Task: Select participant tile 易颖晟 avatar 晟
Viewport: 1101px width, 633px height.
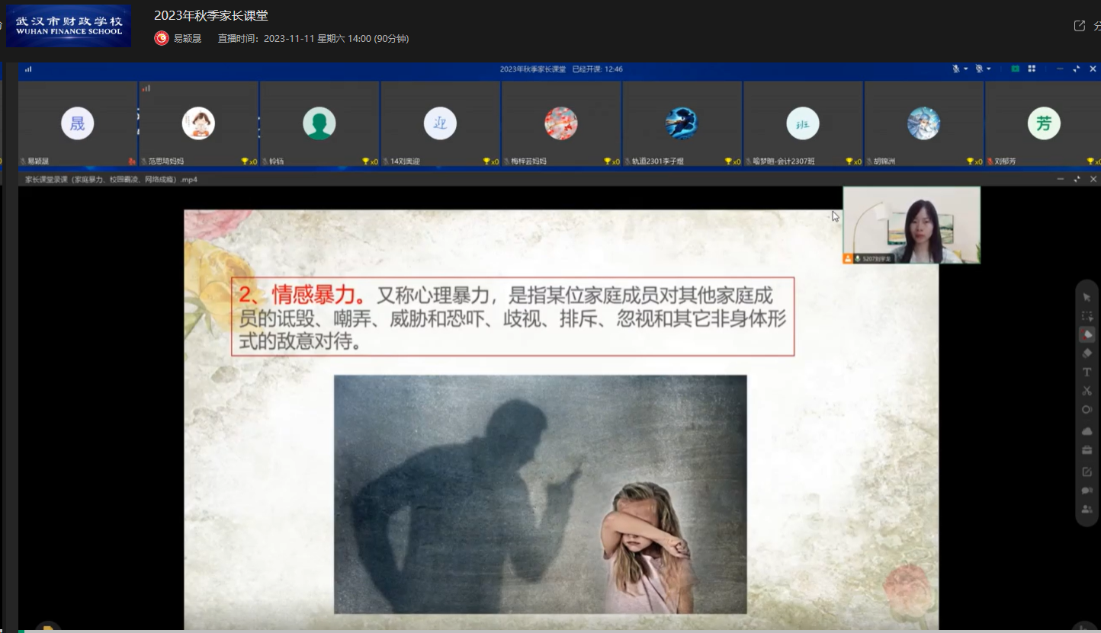Action: [78, 123]
